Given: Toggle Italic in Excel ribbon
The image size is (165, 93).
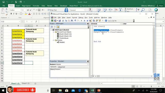Looking at the screenshot, I should [14, 14].
